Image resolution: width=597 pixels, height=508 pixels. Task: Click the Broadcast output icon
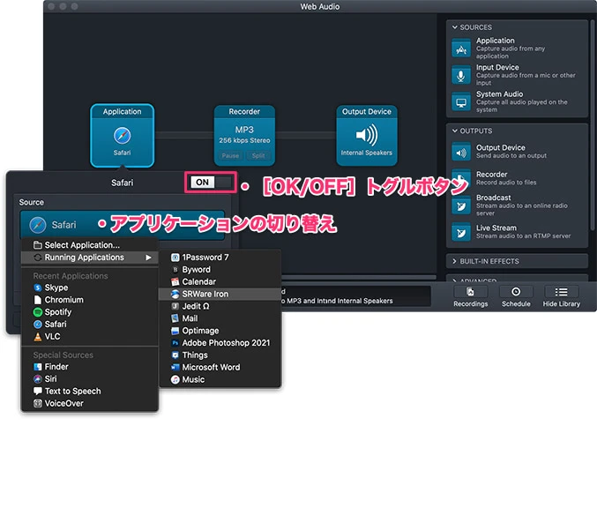(x=461, y=205)
